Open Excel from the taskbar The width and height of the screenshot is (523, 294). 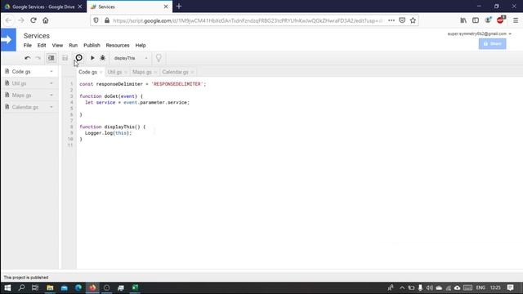point(135,287)
